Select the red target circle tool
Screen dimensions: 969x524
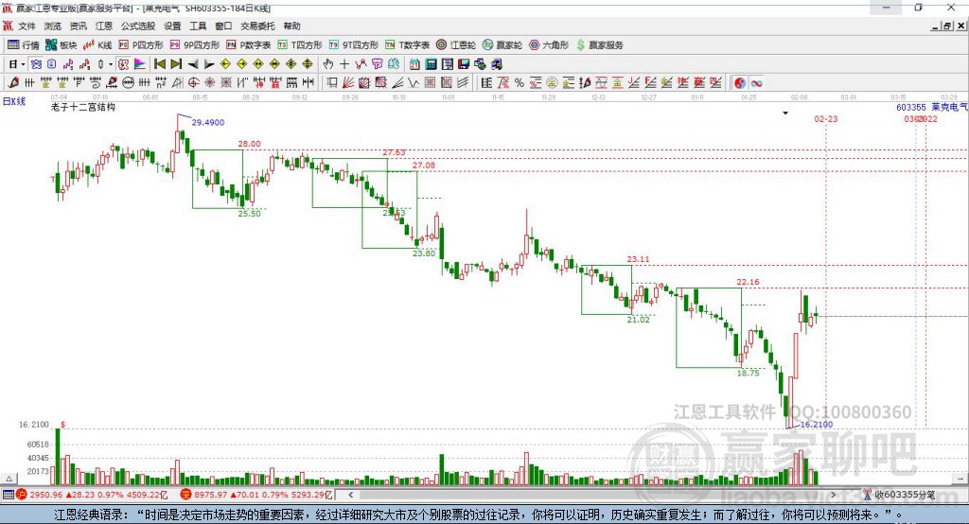click(193, 82)
